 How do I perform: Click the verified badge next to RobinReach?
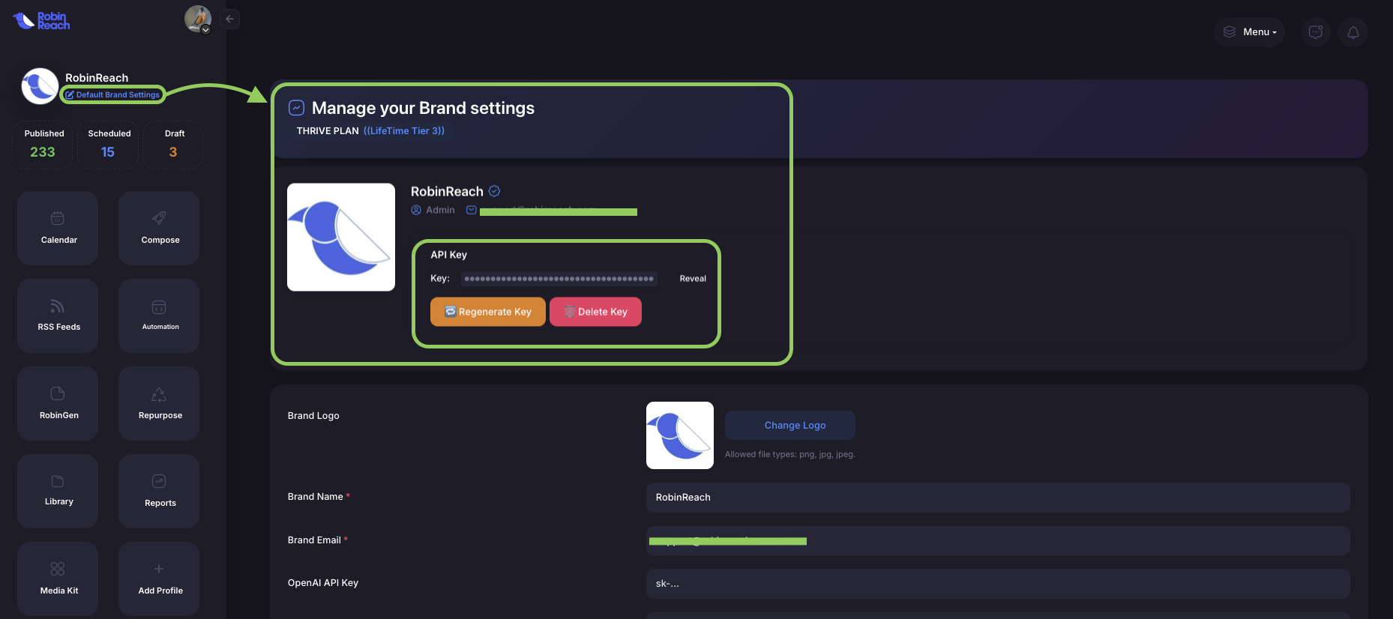(495, 191)
